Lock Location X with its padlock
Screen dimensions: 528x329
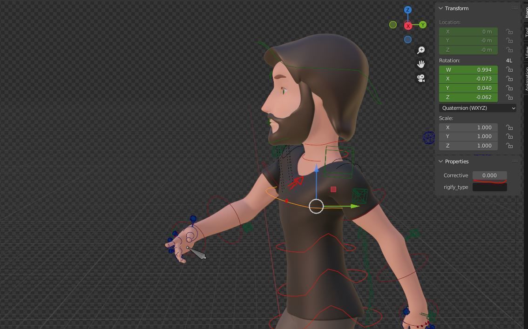(x=509, y=32)
